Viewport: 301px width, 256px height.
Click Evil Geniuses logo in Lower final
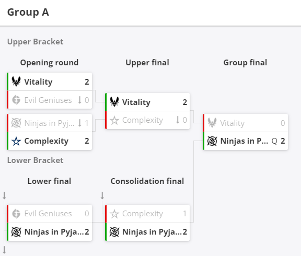tap(16, 214)
